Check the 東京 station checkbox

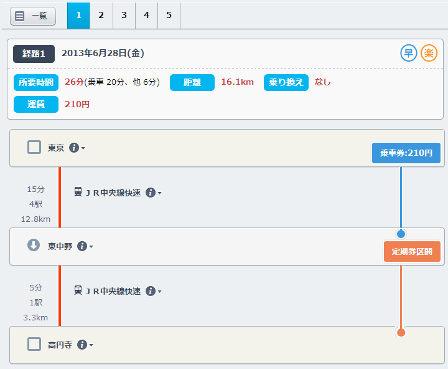pyautogui.click(x=34, y=147)
